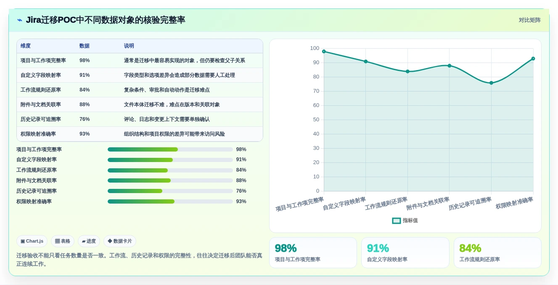
Task: Click table cell 工作流规则还原率
Action: [41, 90]
